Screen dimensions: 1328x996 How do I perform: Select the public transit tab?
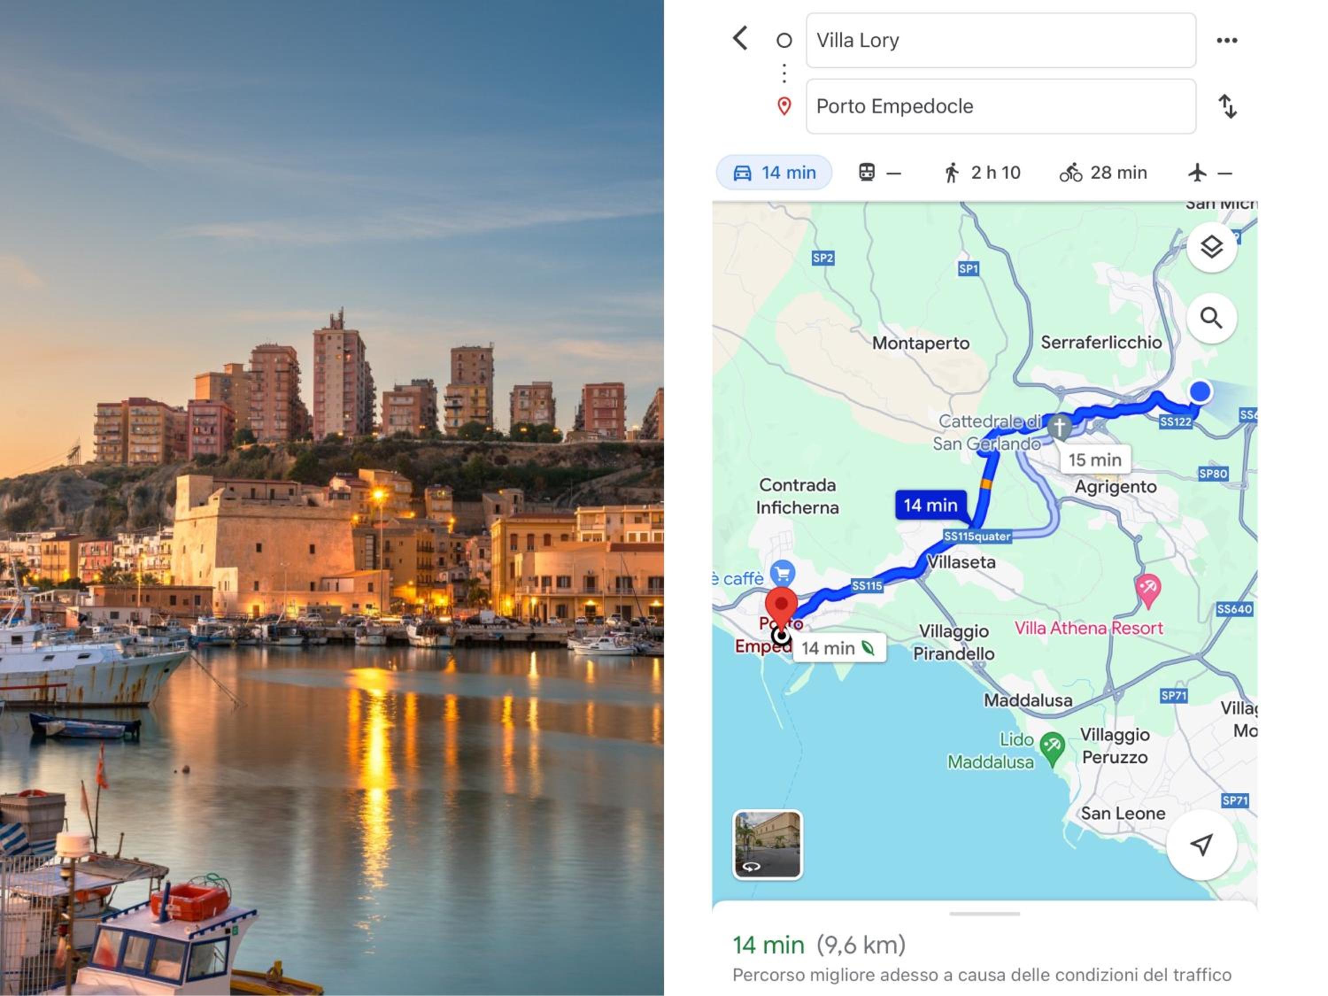[879, 173]
